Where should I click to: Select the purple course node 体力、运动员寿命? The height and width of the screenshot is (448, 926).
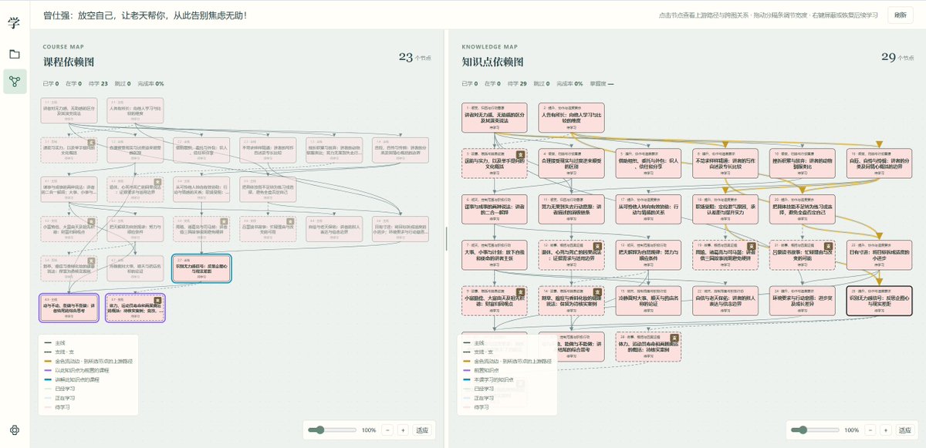pyautogui.click(x=134, y=306)
